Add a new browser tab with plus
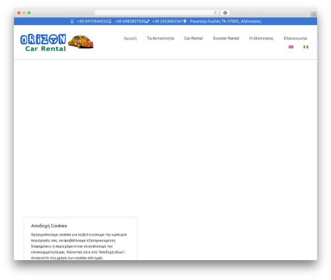Image resolution: width=331 pixels, height=280 pixels. 314,15
